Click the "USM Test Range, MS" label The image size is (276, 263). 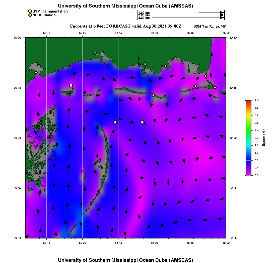click(x=210, y=27)
